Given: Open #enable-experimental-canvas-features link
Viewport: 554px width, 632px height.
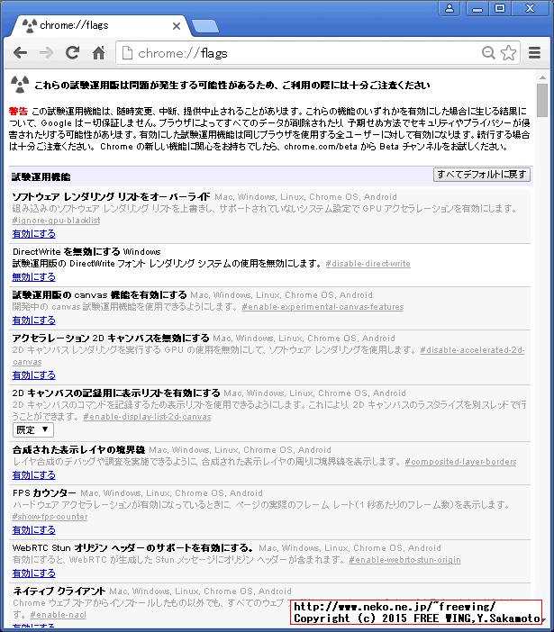Looking at the screenshot, I should pyautogui.click(x=322, y=307).
